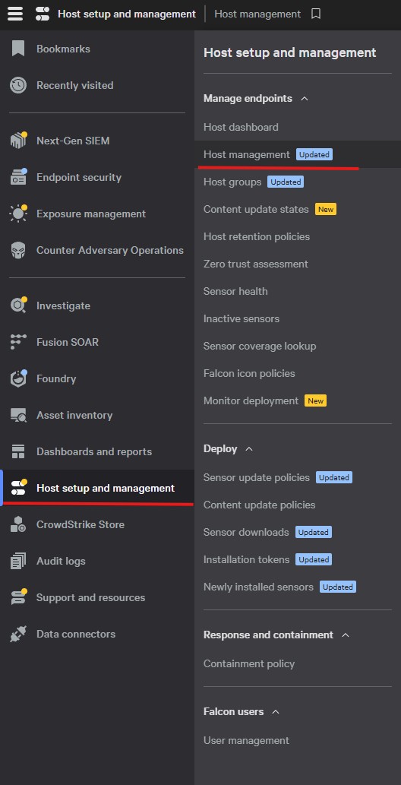Click the Bookmarks ribbon icon in sidebar
The width and height of the screenshot is (401, 785).
pyautogui.click(x=18, y=49)
